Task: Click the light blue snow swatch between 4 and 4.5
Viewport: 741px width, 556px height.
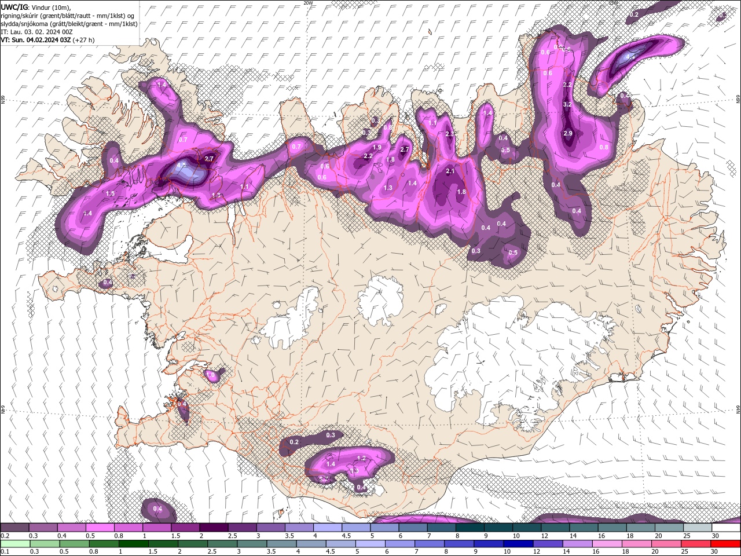Action: 328,528
